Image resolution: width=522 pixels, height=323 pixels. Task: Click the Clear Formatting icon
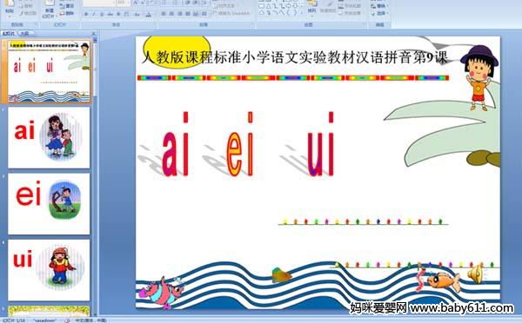153,3
